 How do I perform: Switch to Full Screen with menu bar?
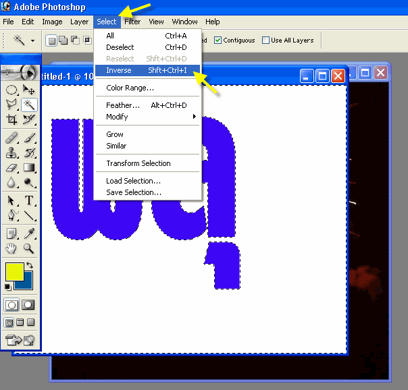tap(20, 323)
